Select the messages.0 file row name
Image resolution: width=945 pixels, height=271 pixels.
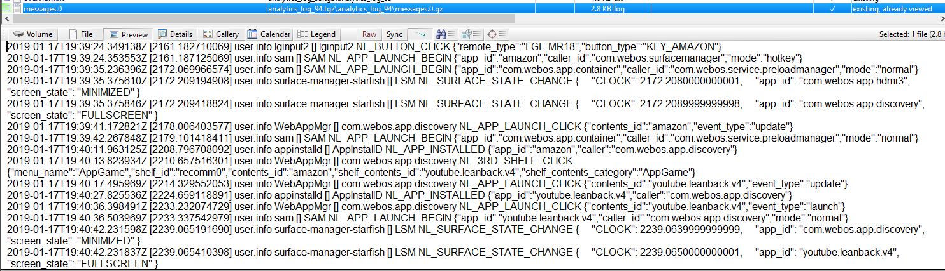point(43,10)
